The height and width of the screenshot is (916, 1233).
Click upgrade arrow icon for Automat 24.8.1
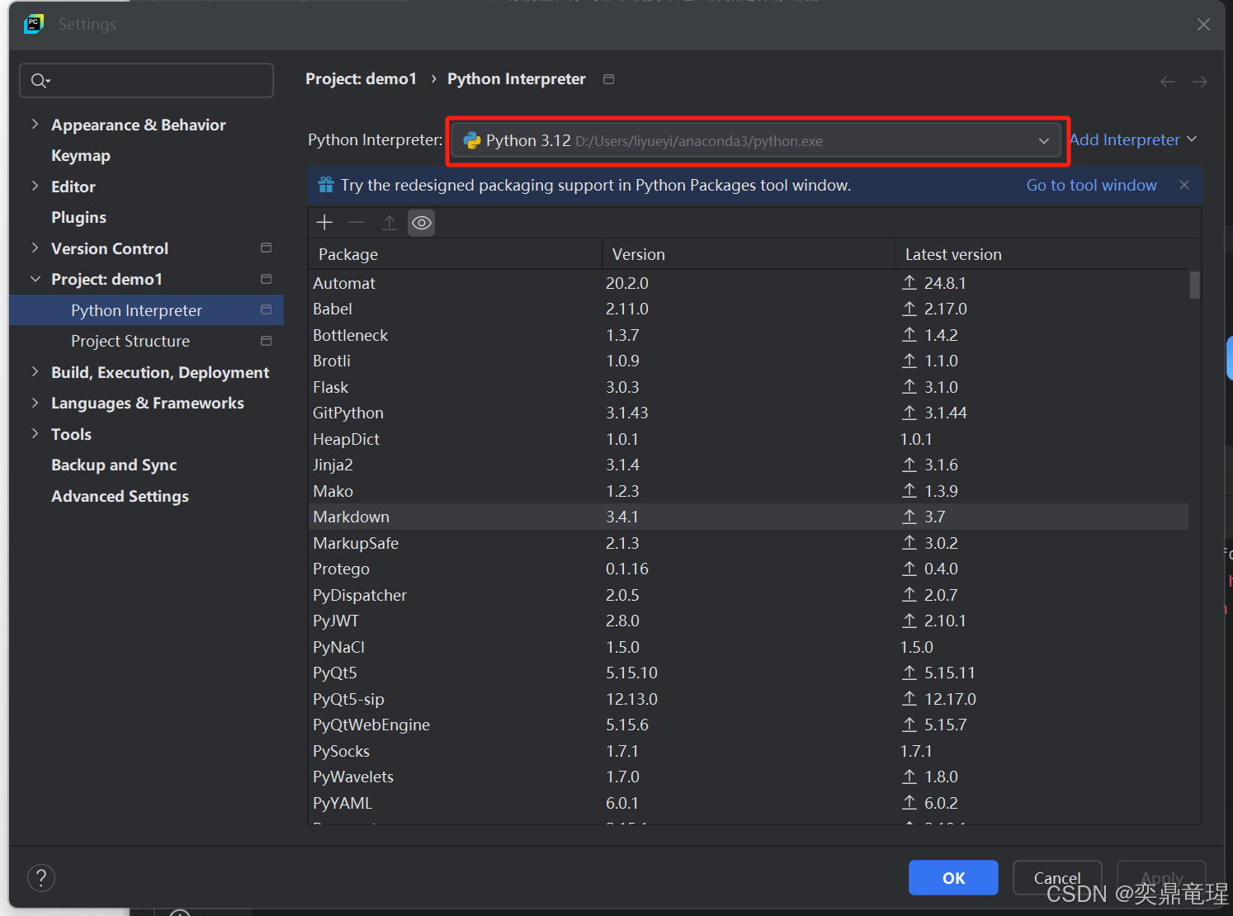909,282
